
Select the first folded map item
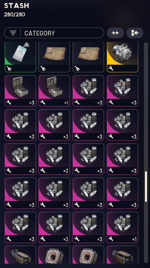pyautogui.click(x=54, y=57)
